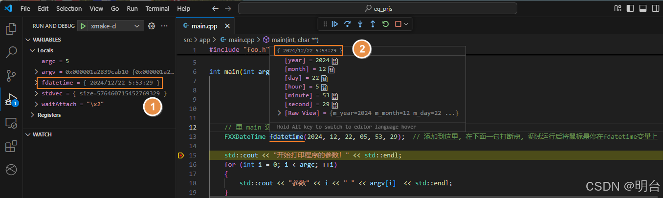Open the Remote Explorer view

click(x=11, y=123)
